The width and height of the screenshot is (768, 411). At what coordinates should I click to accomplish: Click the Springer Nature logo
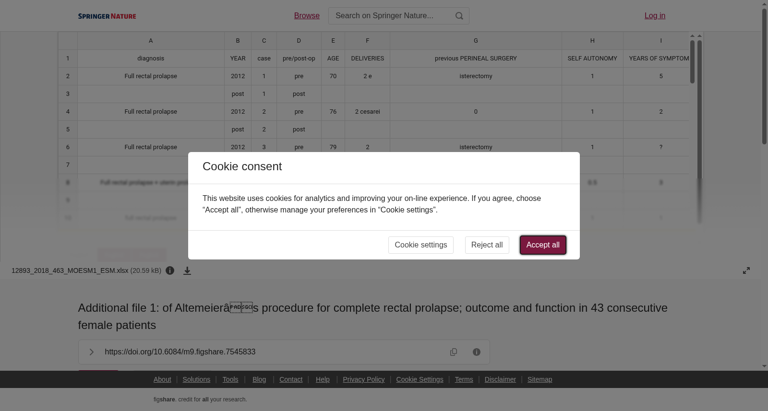point(107,16)
